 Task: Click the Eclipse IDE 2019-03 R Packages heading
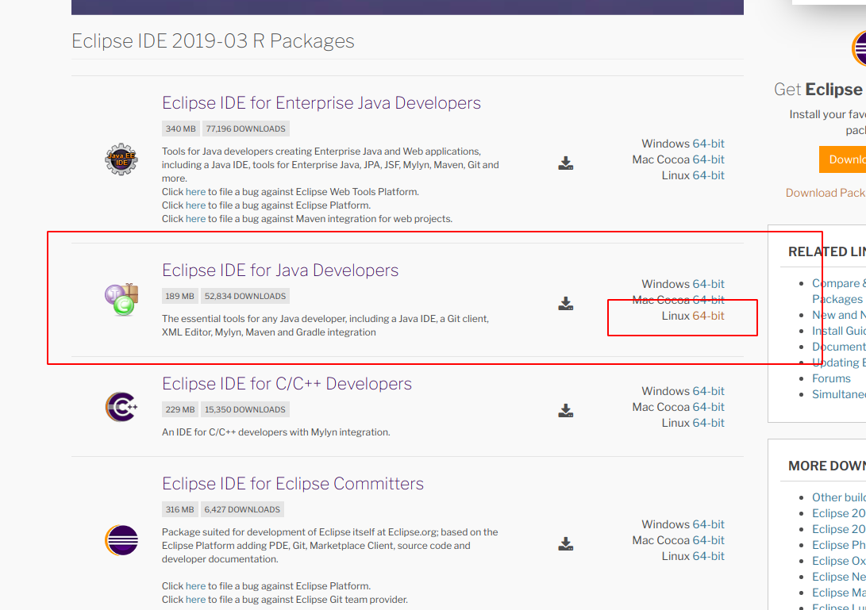pyautogui.click(x=213, y=40)
